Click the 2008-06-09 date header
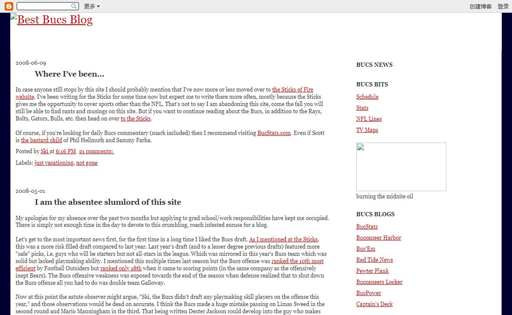512x315 pixels. pos(31,63)
